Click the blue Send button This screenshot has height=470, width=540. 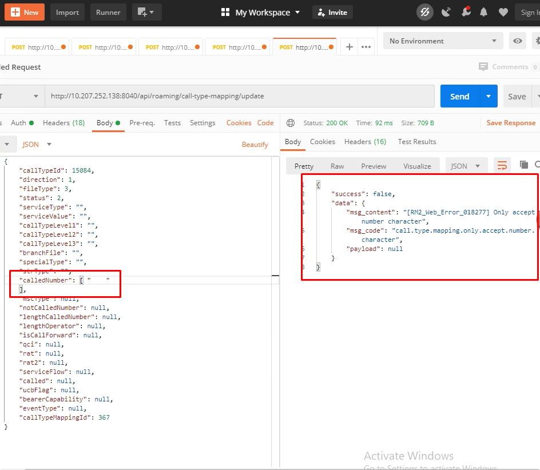click(459, 97)
